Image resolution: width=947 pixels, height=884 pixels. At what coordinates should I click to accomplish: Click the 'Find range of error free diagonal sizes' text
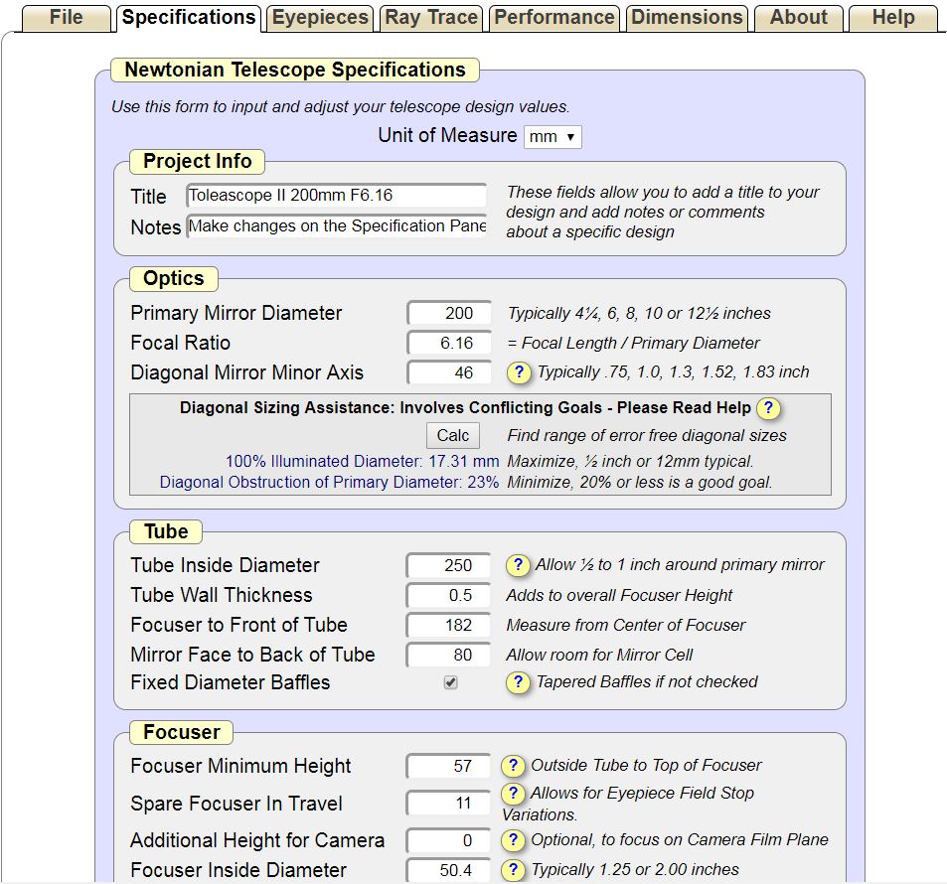click(647, 435)
